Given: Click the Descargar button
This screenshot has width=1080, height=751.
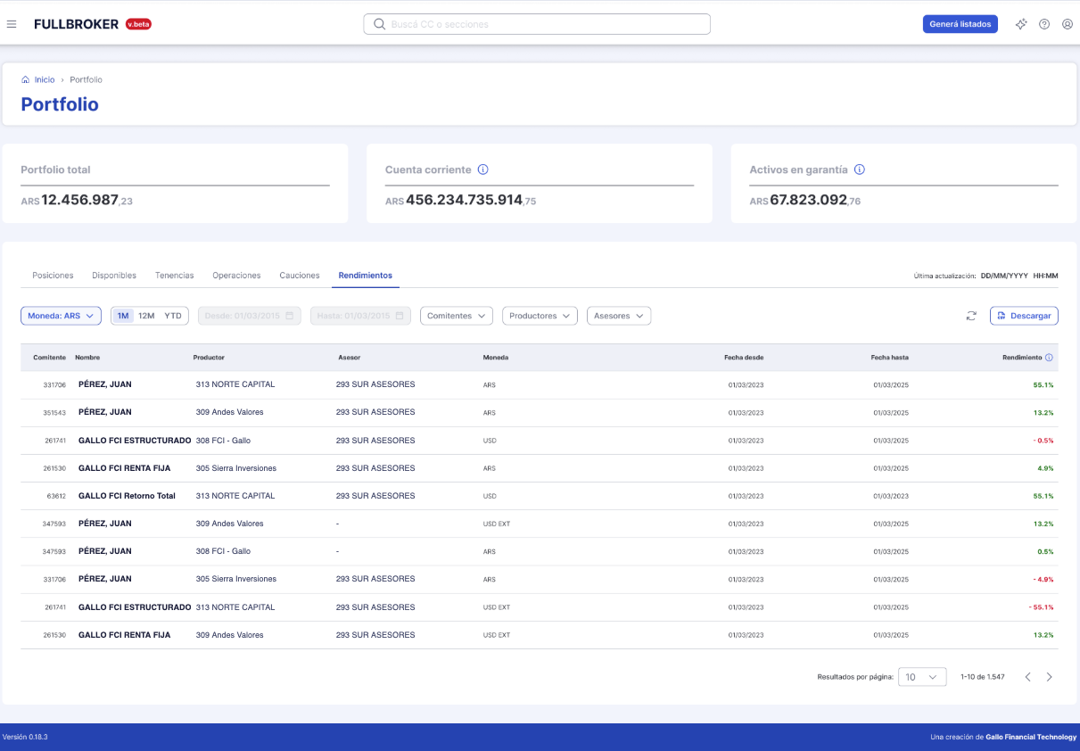Looking at the screenshot, I should point(1024,316).
